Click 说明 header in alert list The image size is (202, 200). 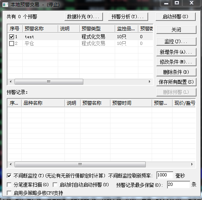pyautogui.click(x=69, y=28)
